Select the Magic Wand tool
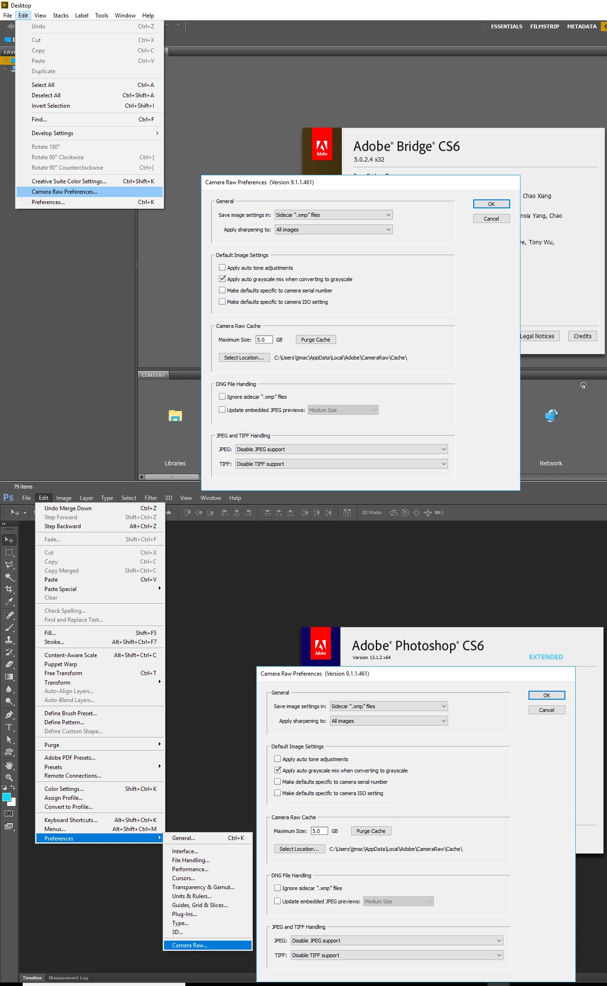607x986 pixels. (x=9, y=577)
